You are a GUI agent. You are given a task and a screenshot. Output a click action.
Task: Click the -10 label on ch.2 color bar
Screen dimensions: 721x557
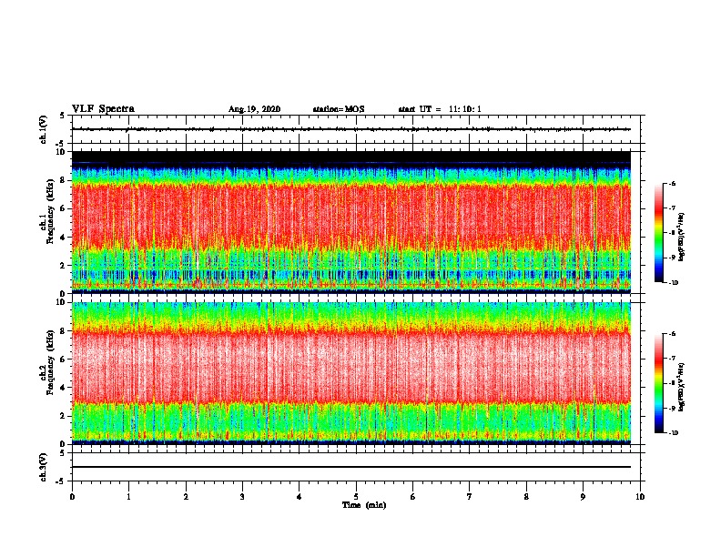click(673, 433)
